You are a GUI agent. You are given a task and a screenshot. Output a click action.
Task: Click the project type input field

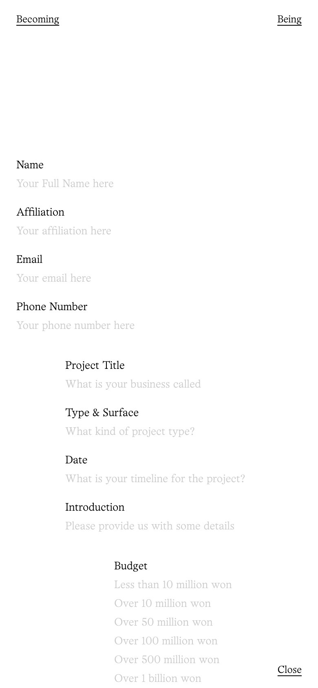click(x=130, y=432)
